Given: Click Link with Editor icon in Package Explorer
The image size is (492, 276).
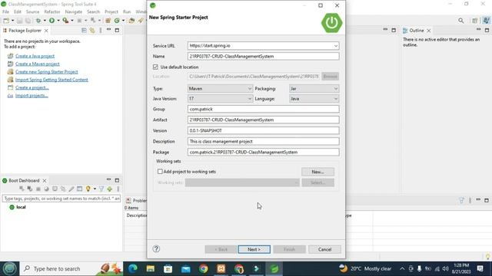Looking at the screenshot, I should pos(92,31).
